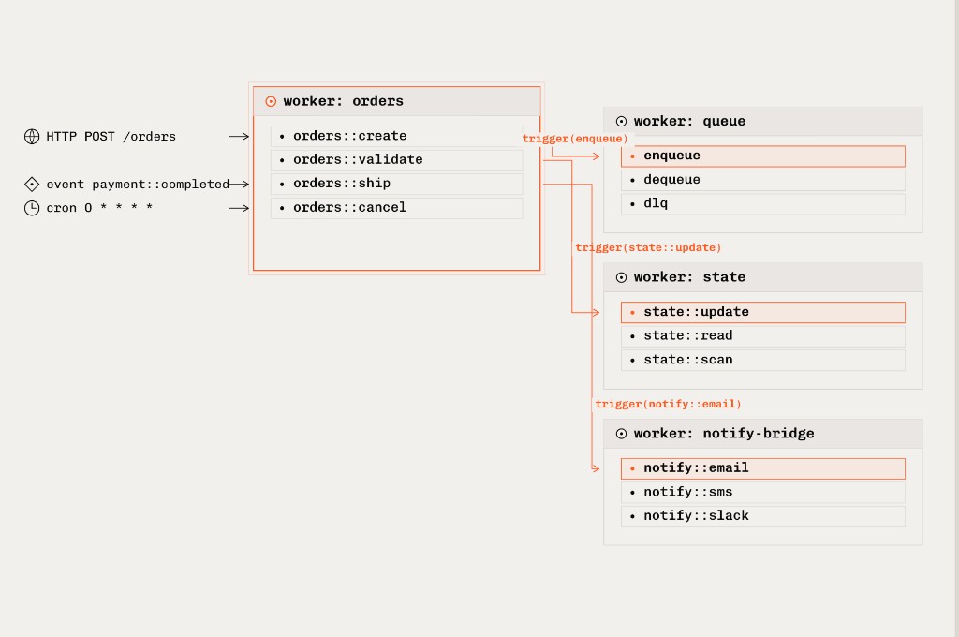Click the clock icon beside the cron trigger
The height and width of the screenshot is (637, 959).
point(32,208)
